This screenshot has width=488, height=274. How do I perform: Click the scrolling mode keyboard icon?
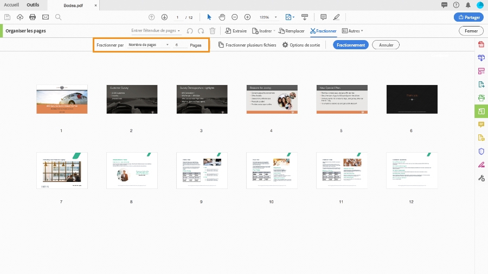point(305,17)
